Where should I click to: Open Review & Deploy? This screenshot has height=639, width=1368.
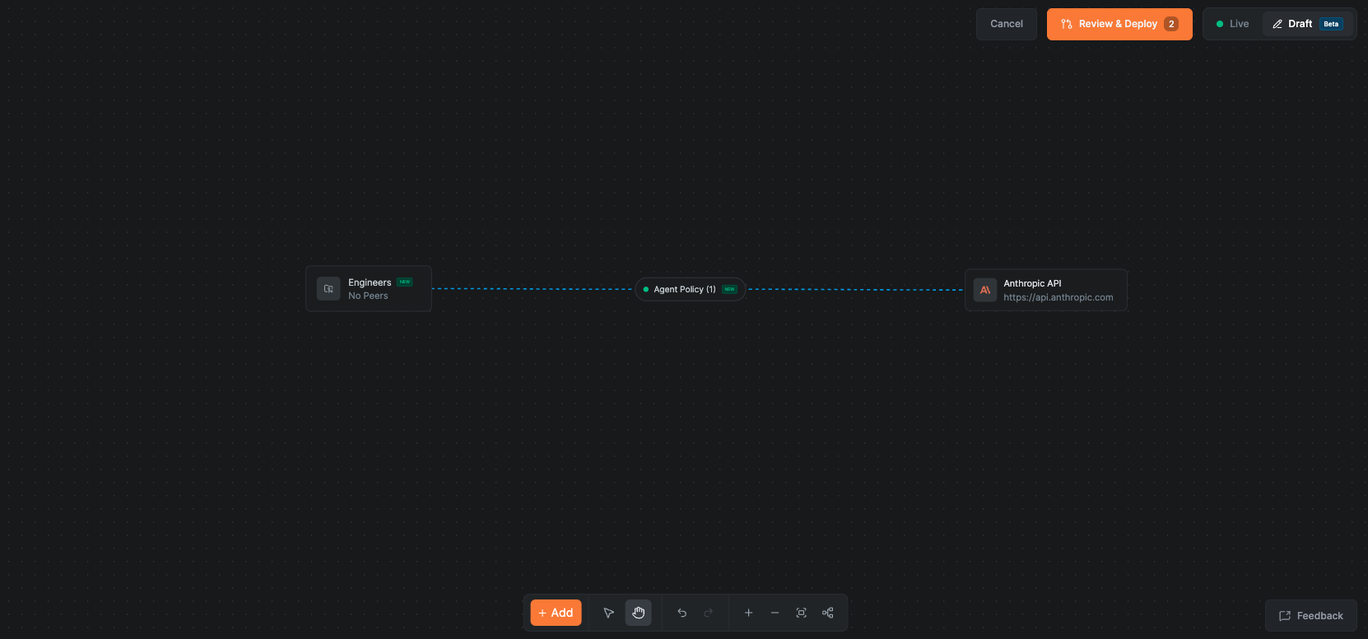[x=1119, y=24]
